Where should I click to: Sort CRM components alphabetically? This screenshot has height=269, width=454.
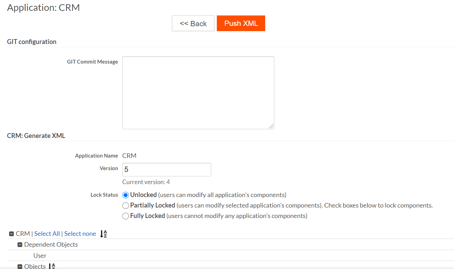pyautogui.click(x=103, y=234)
